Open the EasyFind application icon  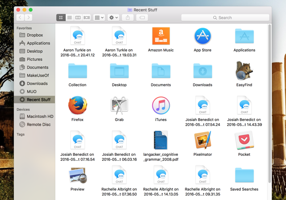pos(244,71)
